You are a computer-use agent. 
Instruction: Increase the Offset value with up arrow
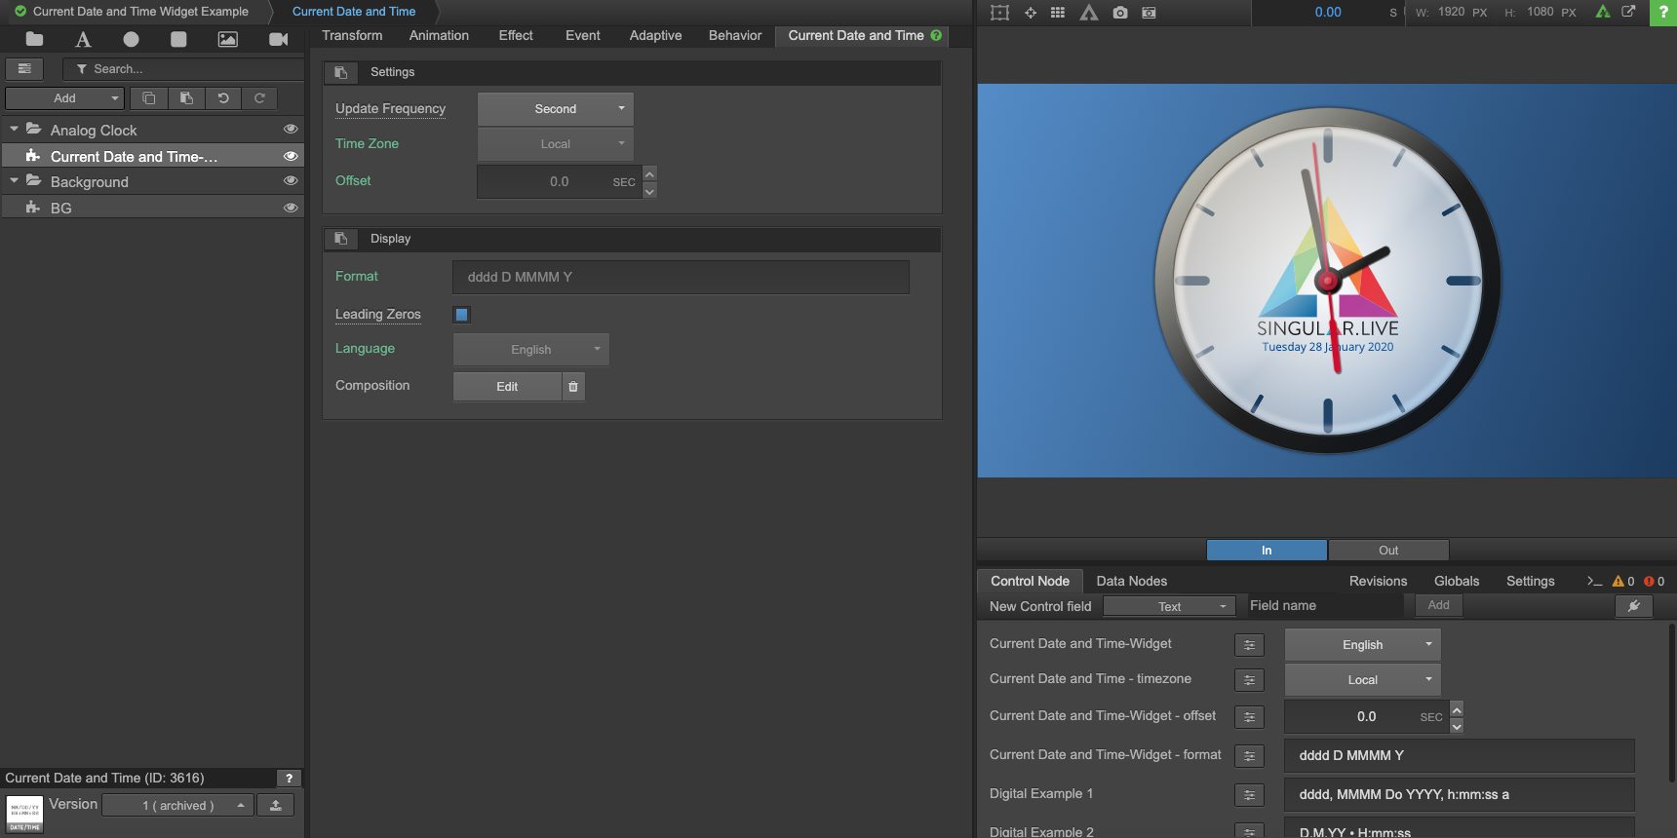(649, 174)
